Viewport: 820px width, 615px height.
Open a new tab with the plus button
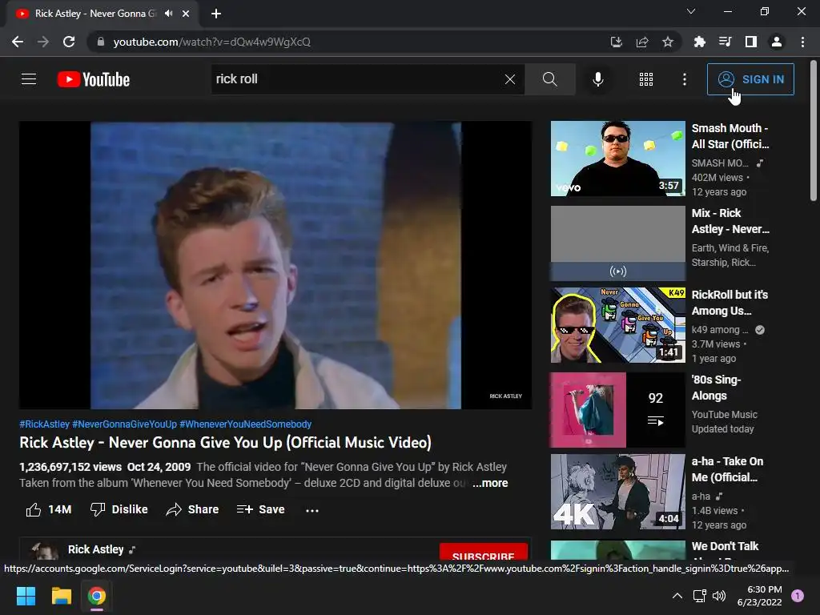click(x=216, y=14)
